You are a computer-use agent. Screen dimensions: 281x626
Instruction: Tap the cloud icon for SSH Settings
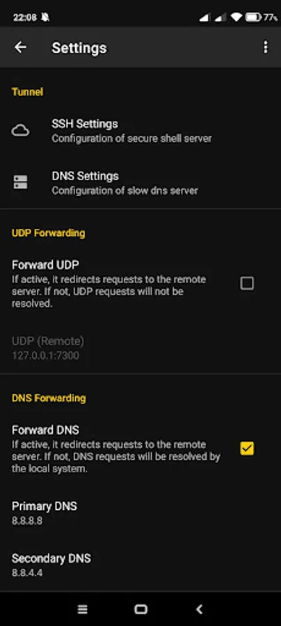click(20, 131)
